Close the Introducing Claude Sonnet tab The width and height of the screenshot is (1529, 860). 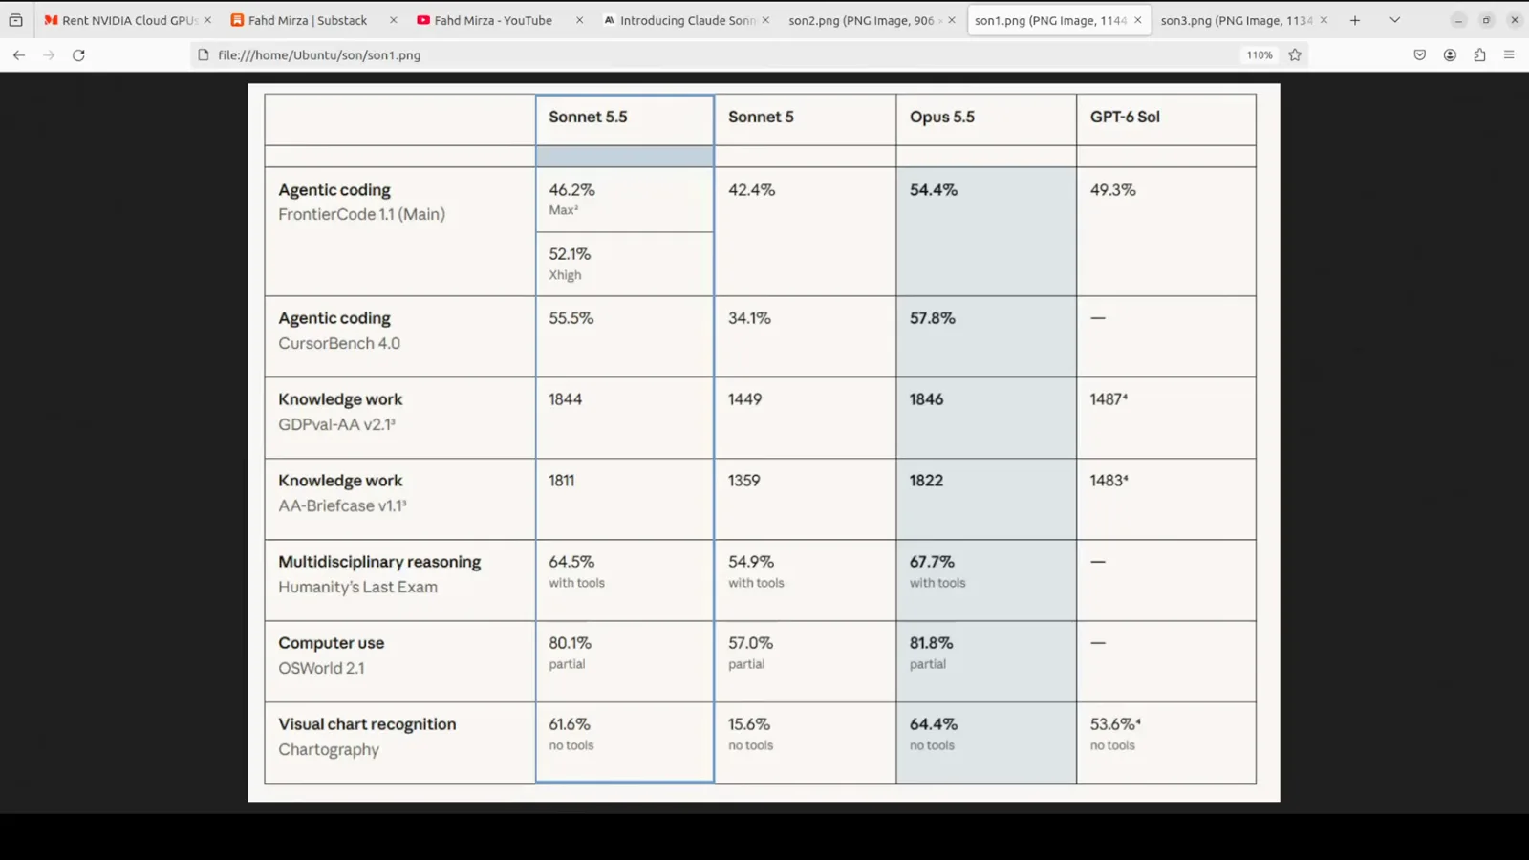coord(765,20)
